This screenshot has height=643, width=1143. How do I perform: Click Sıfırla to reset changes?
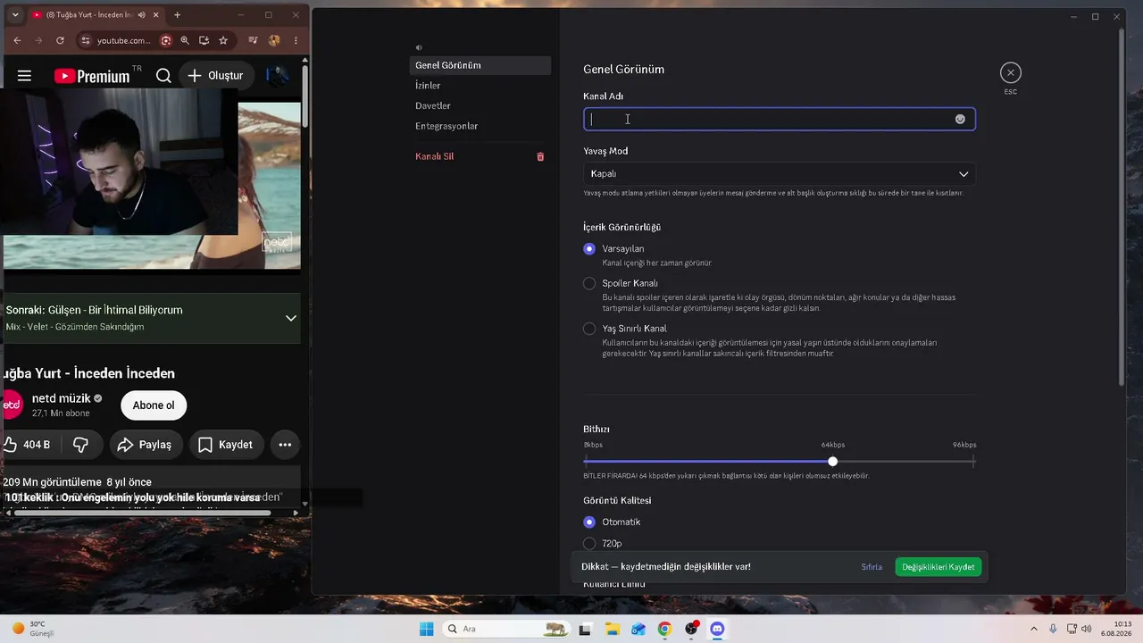[872, 567]
